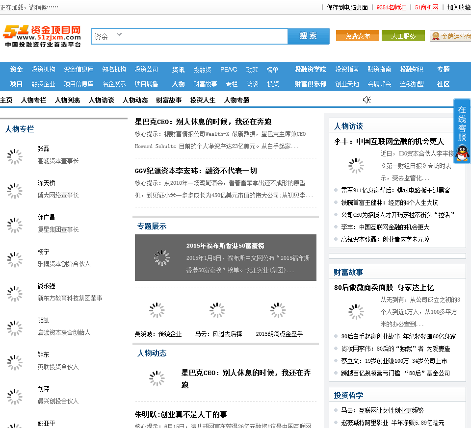
Task: Go to 主页 sub-tab
Action: pyautogui.click(x=6, y=100)
